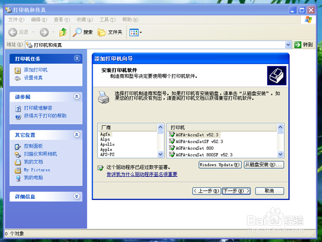This screenshot has width=322, height=242.
Task: Open the 帮助 menu
Action: [x=130, y=19]
